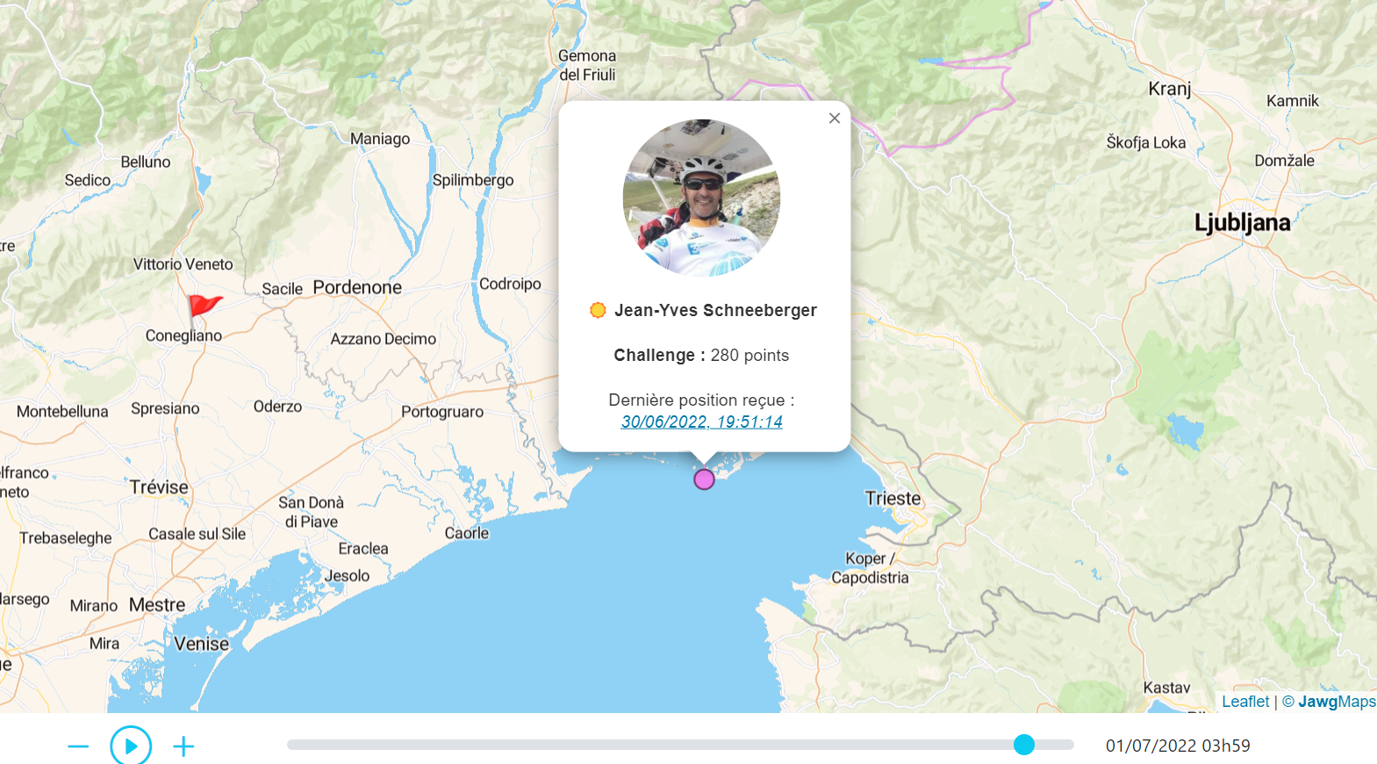
Task: Open the last position date link
Action: point(701,422)
